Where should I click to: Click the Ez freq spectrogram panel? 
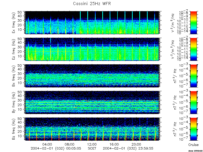92,49
